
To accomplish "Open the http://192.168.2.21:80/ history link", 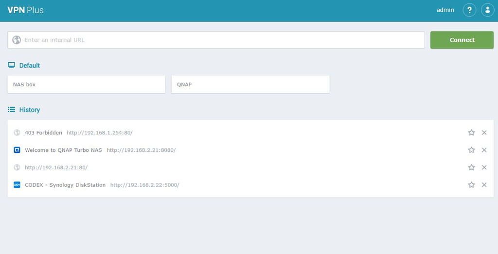I will [56, 167].
